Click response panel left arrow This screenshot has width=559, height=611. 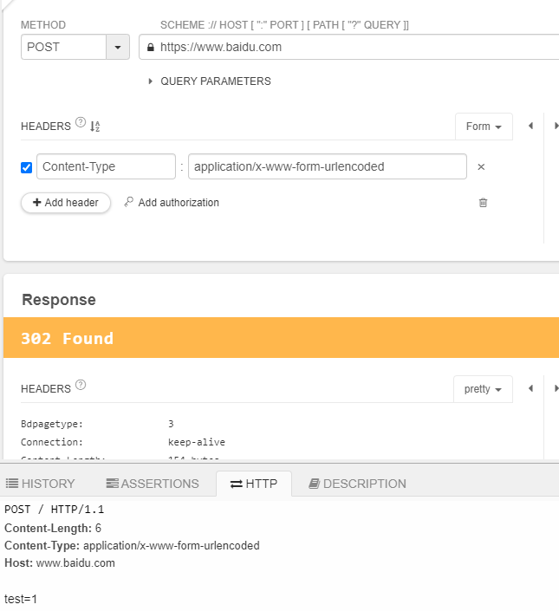(530, 388)
